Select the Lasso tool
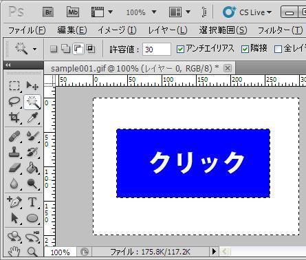 point(14,102)
